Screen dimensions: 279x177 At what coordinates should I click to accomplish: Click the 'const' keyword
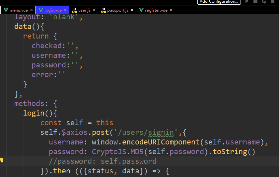(x=51, y=123)
